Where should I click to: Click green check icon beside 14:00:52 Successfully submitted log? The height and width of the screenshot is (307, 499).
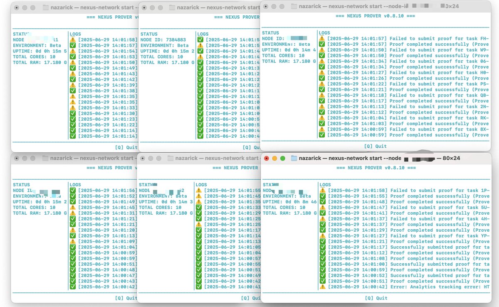click(x=322, y=275)
